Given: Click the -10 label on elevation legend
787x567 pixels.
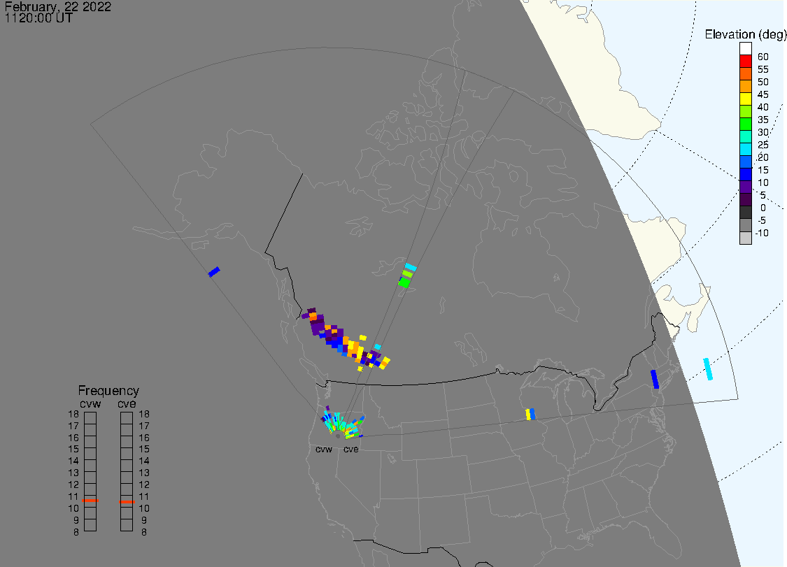Looking at the screenshot, I should (761, 233).
